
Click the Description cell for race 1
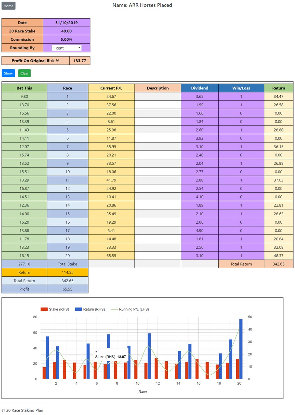tap(158, 96)
